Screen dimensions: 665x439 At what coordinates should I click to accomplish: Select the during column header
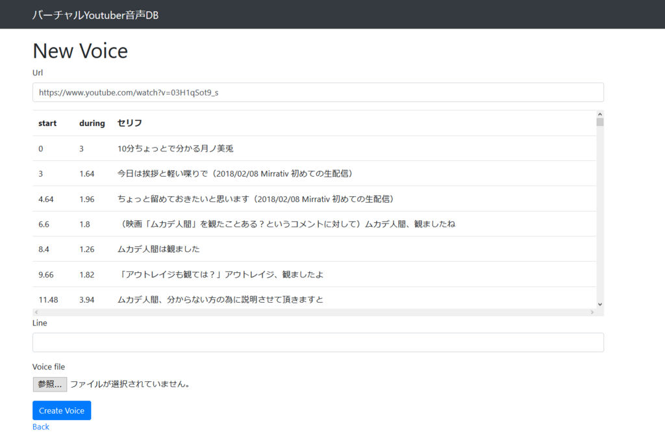[92, 123]
